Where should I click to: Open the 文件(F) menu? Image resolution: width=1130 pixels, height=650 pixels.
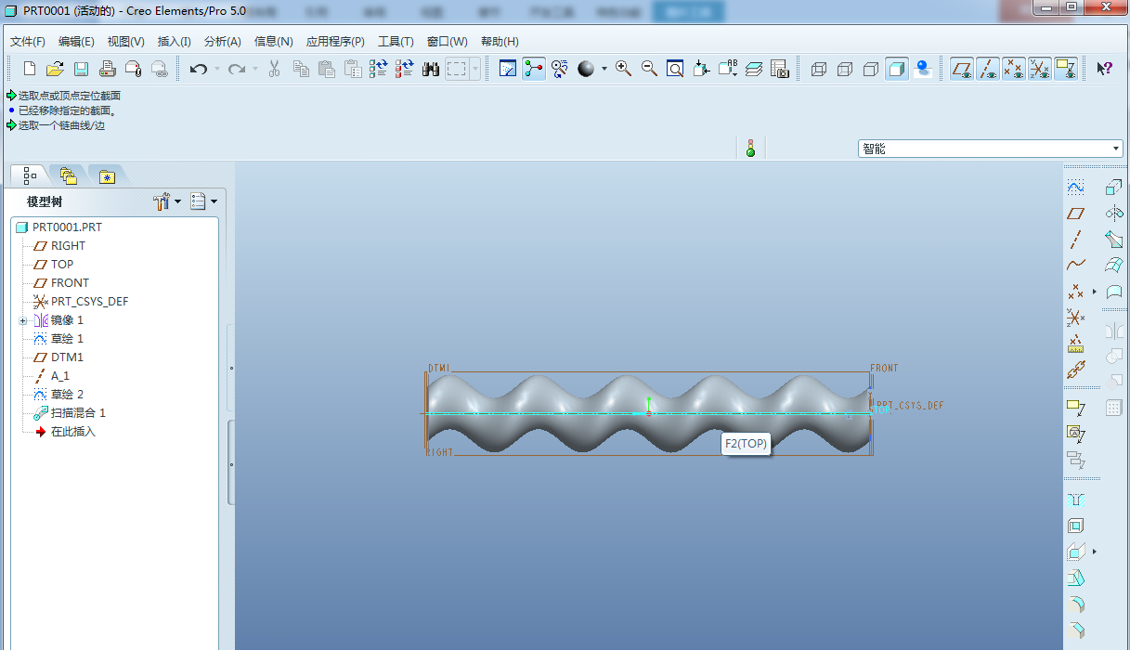27,42
